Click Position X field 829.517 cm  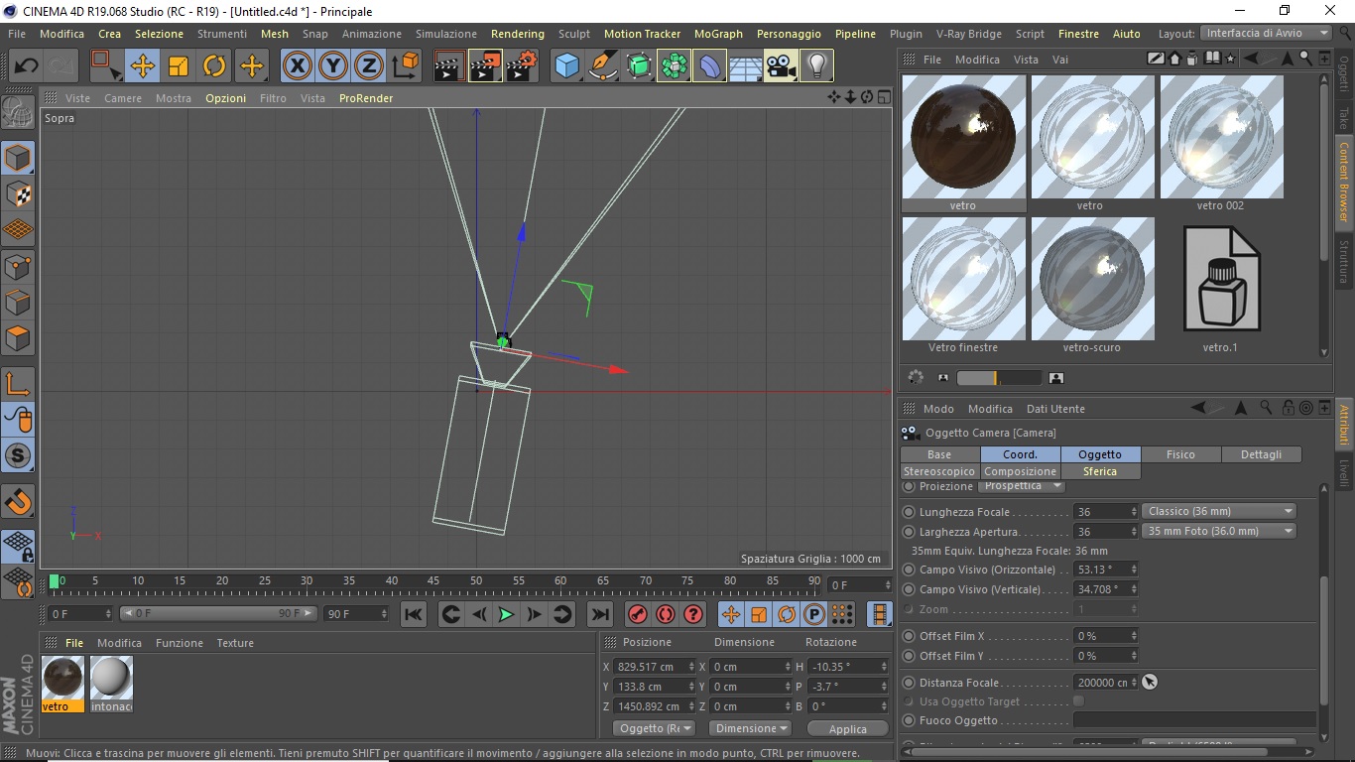point(655,667)
